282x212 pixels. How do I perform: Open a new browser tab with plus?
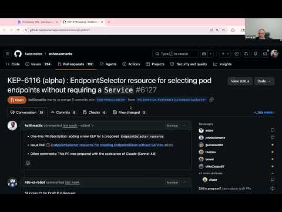(x=109, y=22)
